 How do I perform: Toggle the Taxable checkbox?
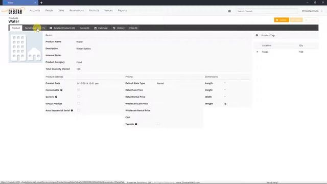click(x=158, y=124)
